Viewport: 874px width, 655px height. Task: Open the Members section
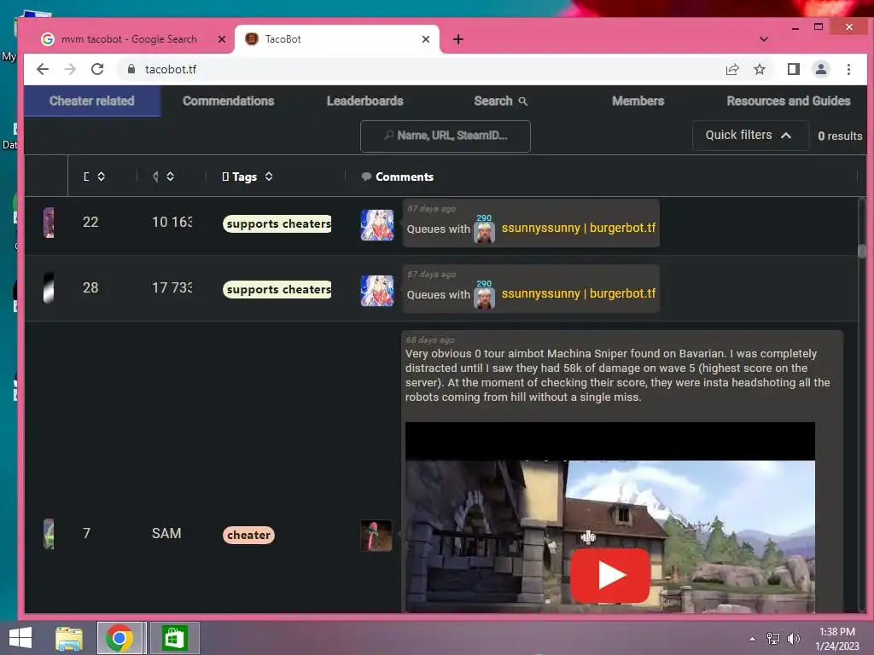pyautogui.click(x=638, y=101)
